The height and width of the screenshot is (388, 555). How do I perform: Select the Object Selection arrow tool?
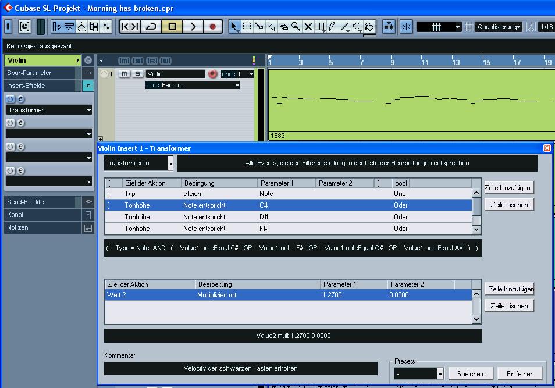pos(234,27)
